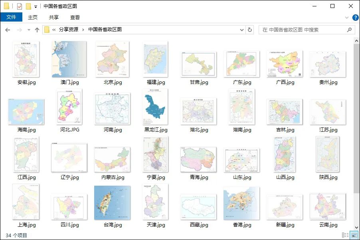Open the 文件 menu tab
Viewport: 360px width, 240px height.
(11, 17)
